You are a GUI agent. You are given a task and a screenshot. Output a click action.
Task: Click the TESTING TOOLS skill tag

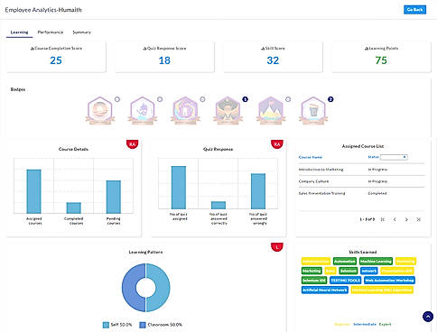(x=346, y=281)
